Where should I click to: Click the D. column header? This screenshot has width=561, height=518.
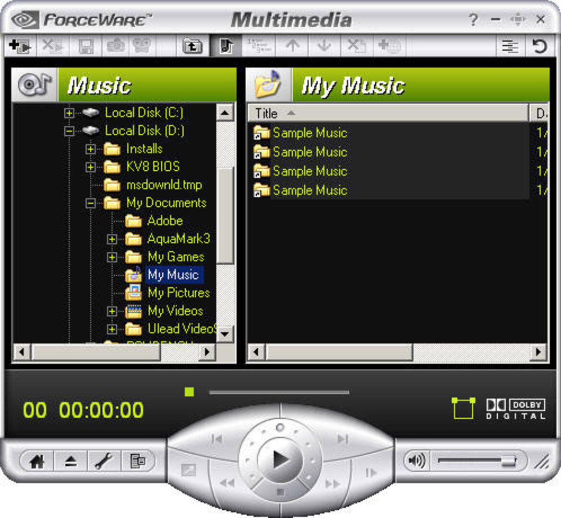(x=539, y=113)
